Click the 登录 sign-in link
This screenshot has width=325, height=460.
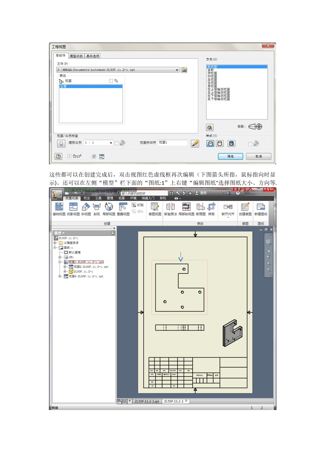click(203, 193)
